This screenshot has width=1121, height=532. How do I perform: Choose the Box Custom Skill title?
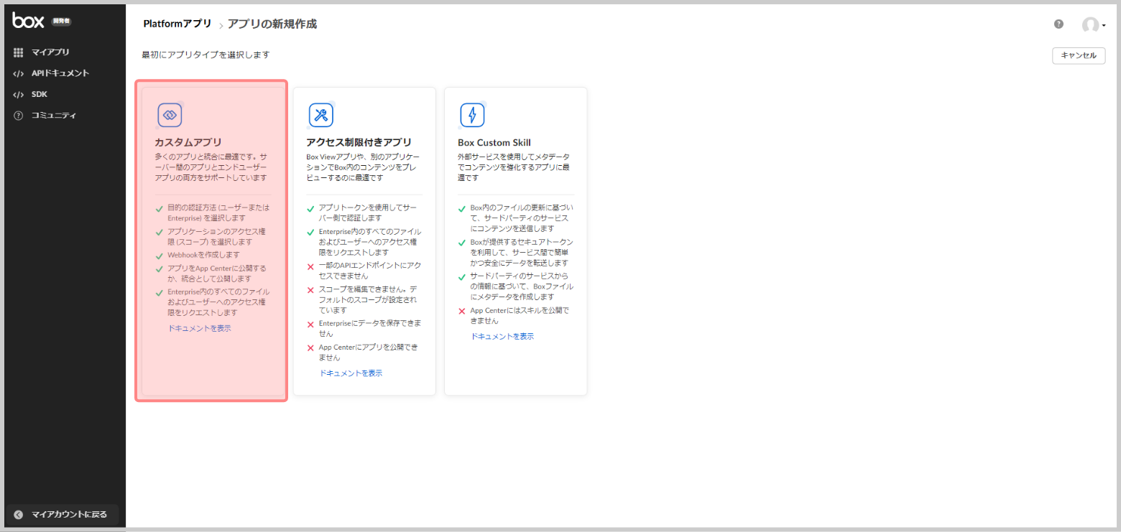494,142
